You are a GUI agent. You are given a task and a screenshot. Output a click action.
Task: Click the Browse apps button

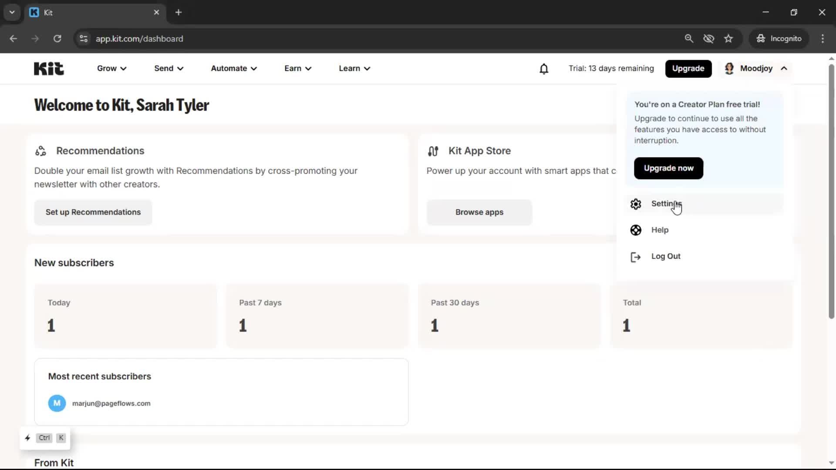pos(479,212)
